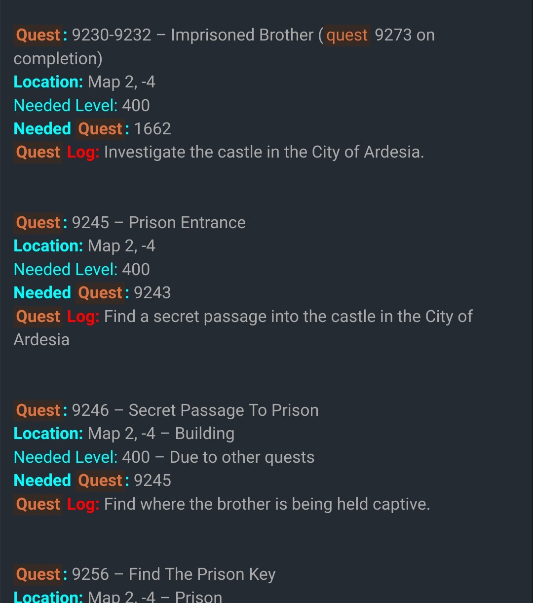Click the Imprisoned Brother quest title

coord(242,35)
